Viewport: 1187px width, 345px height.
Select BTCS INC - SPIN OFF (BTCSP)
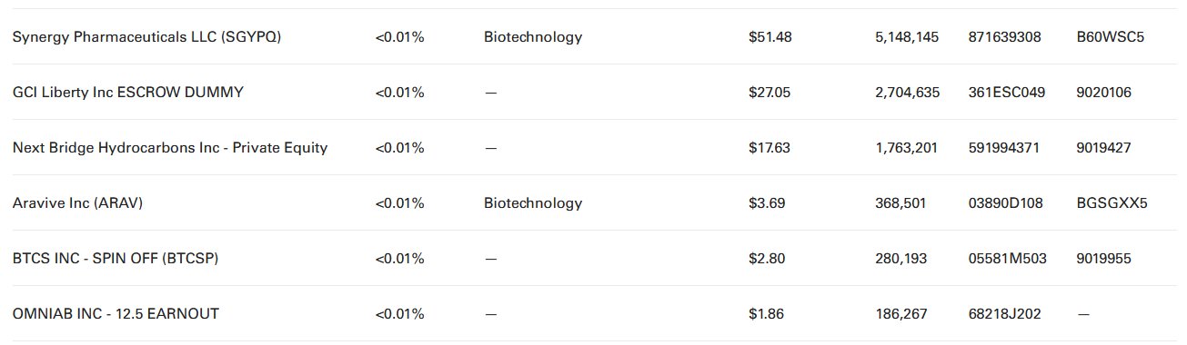pos(116,259)
